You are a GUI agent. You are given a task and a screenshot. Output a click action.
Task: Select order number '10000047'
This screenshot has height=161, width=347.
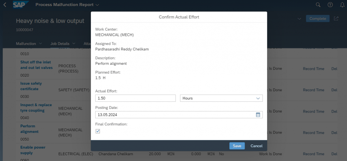[x=24, y=30]
